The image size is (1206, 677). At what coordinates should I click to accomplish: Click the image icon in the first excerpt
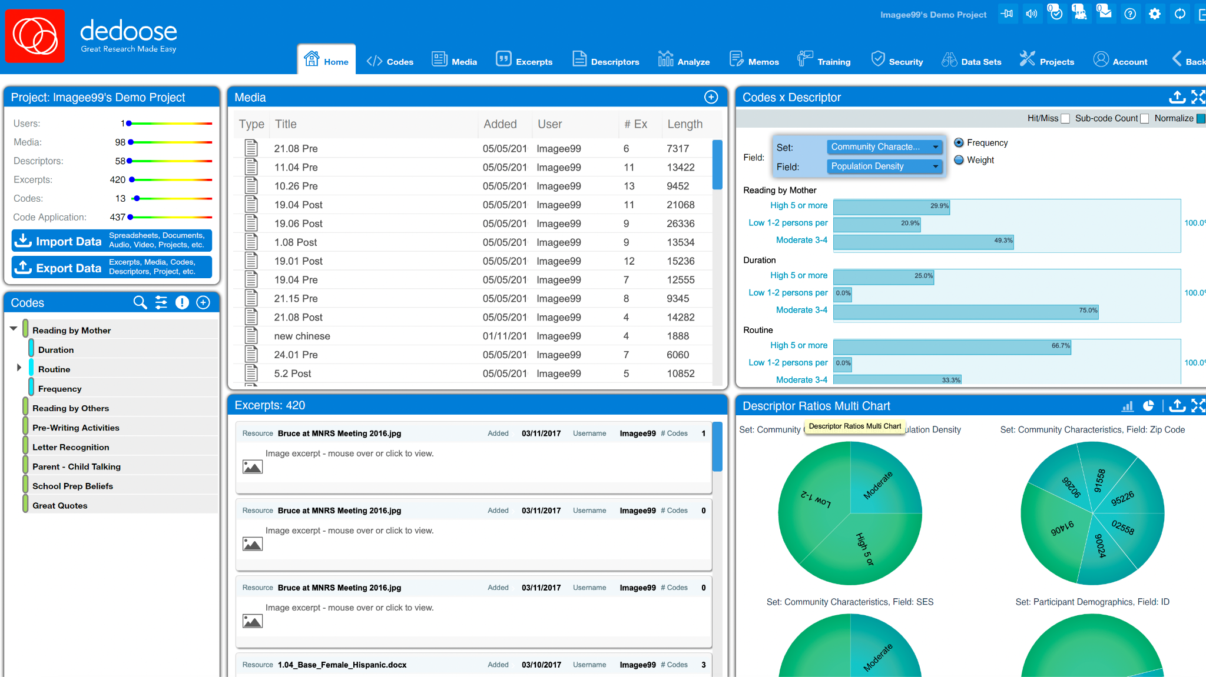tap(253, 467)
